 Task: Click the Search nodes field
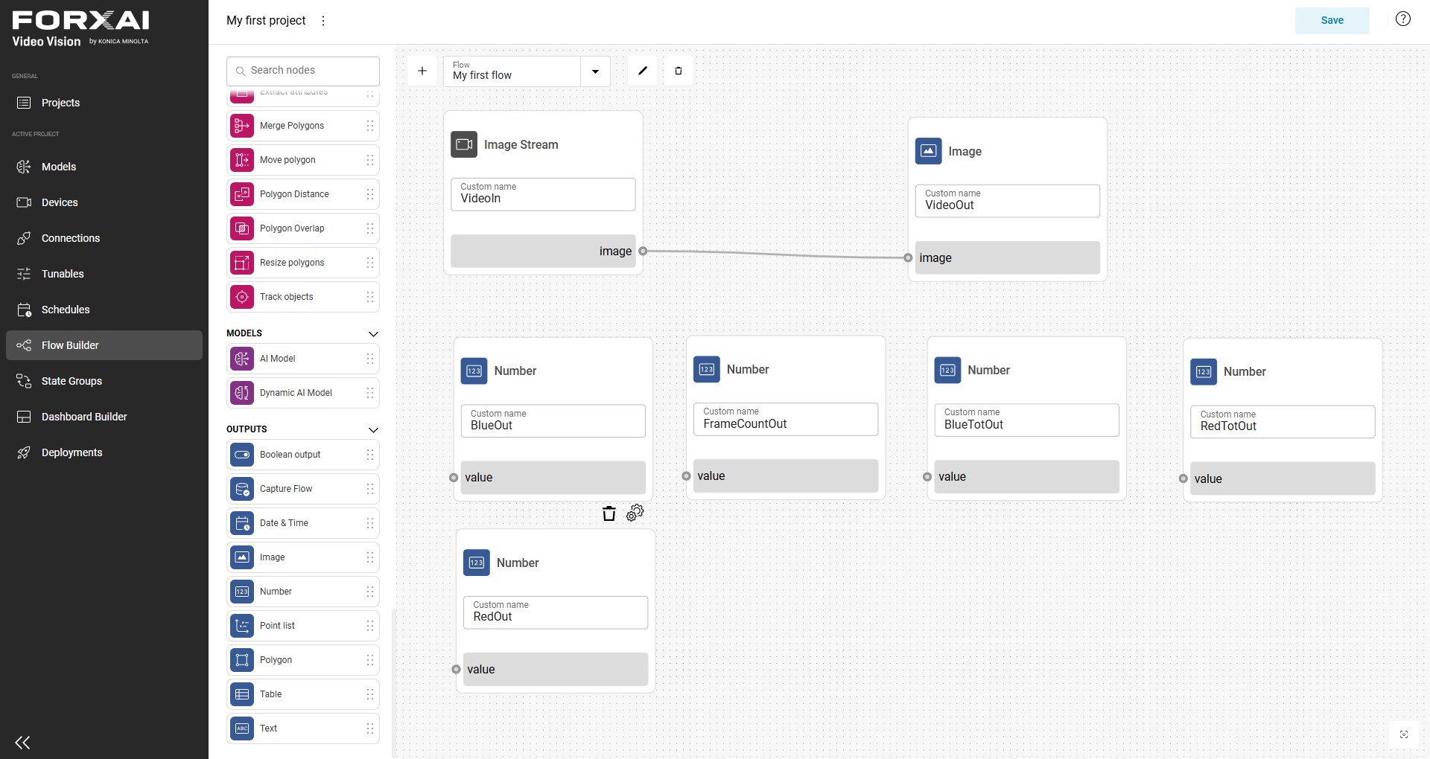[x=303, y=71]
